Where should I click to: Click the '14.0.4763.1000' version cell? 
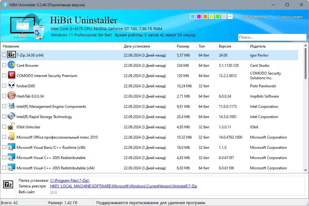(230, 137)
